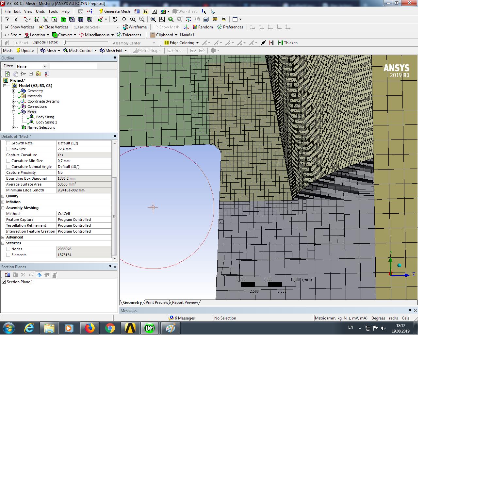The height and width of the screenshot is (490, 490).
Task: Check the Growth Rate checkbox
Action: (x=8, y=143)
